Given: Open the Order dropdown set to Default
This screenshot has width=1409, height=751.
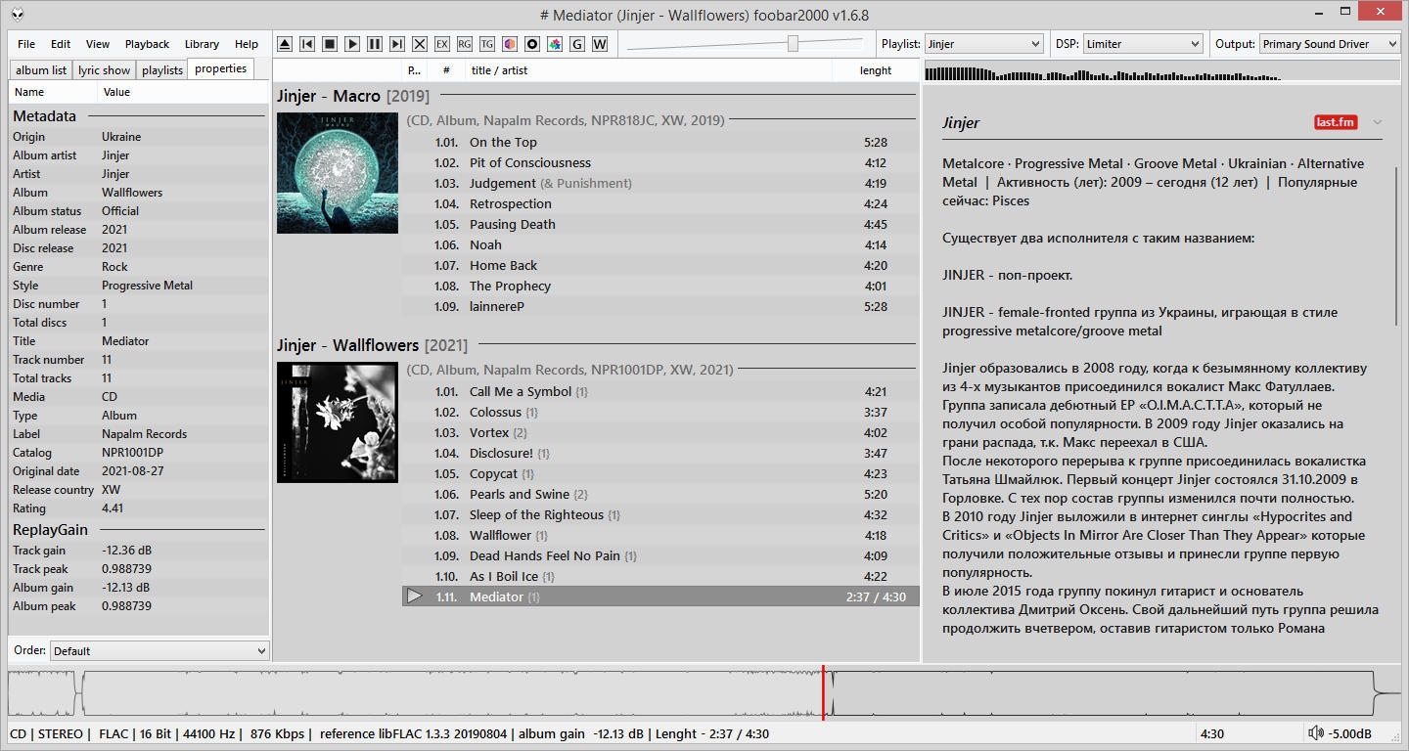Looking at the screenshot, I should click(159, 651).
